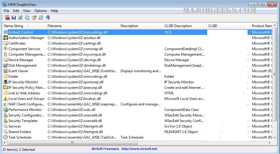Click the Device Manager row icon
Viewport: 280px width, 154px height.
coord(6,60)
